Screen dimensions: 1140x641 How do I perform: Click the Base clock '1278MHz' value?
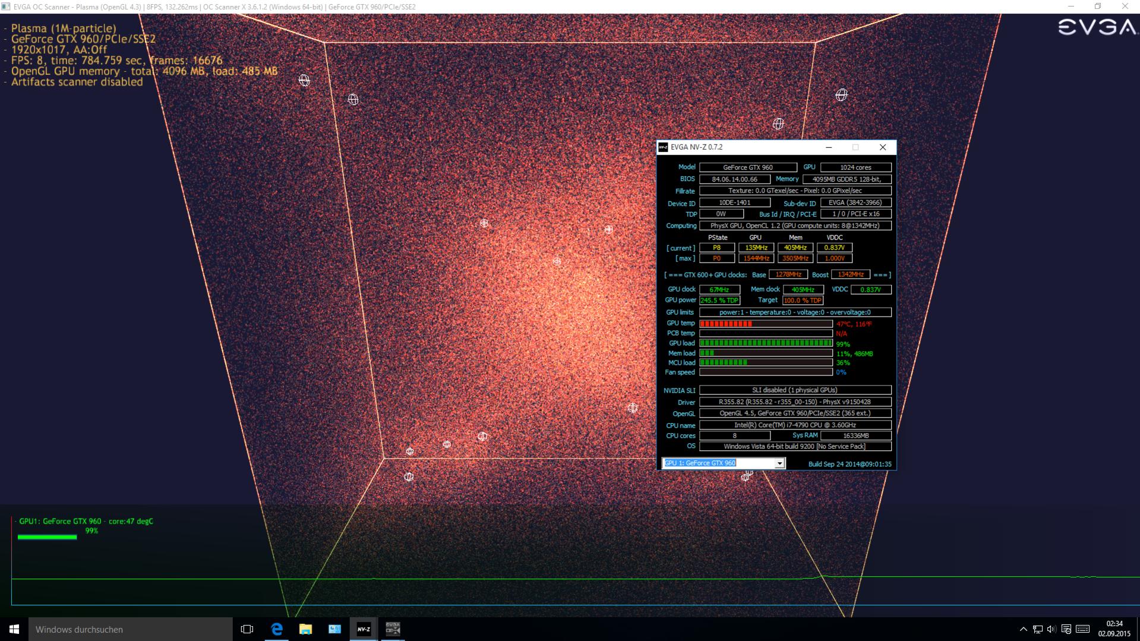tap(788, 274)
